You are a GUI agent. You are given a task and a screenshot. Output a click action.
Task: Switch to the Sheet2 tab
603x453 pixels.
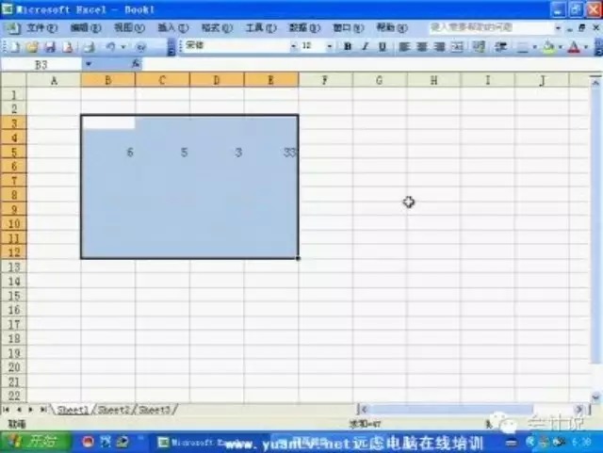click(113, 410)
